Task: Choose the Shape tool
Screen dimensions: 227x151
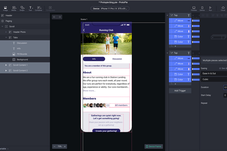Action: click(22, 9)
